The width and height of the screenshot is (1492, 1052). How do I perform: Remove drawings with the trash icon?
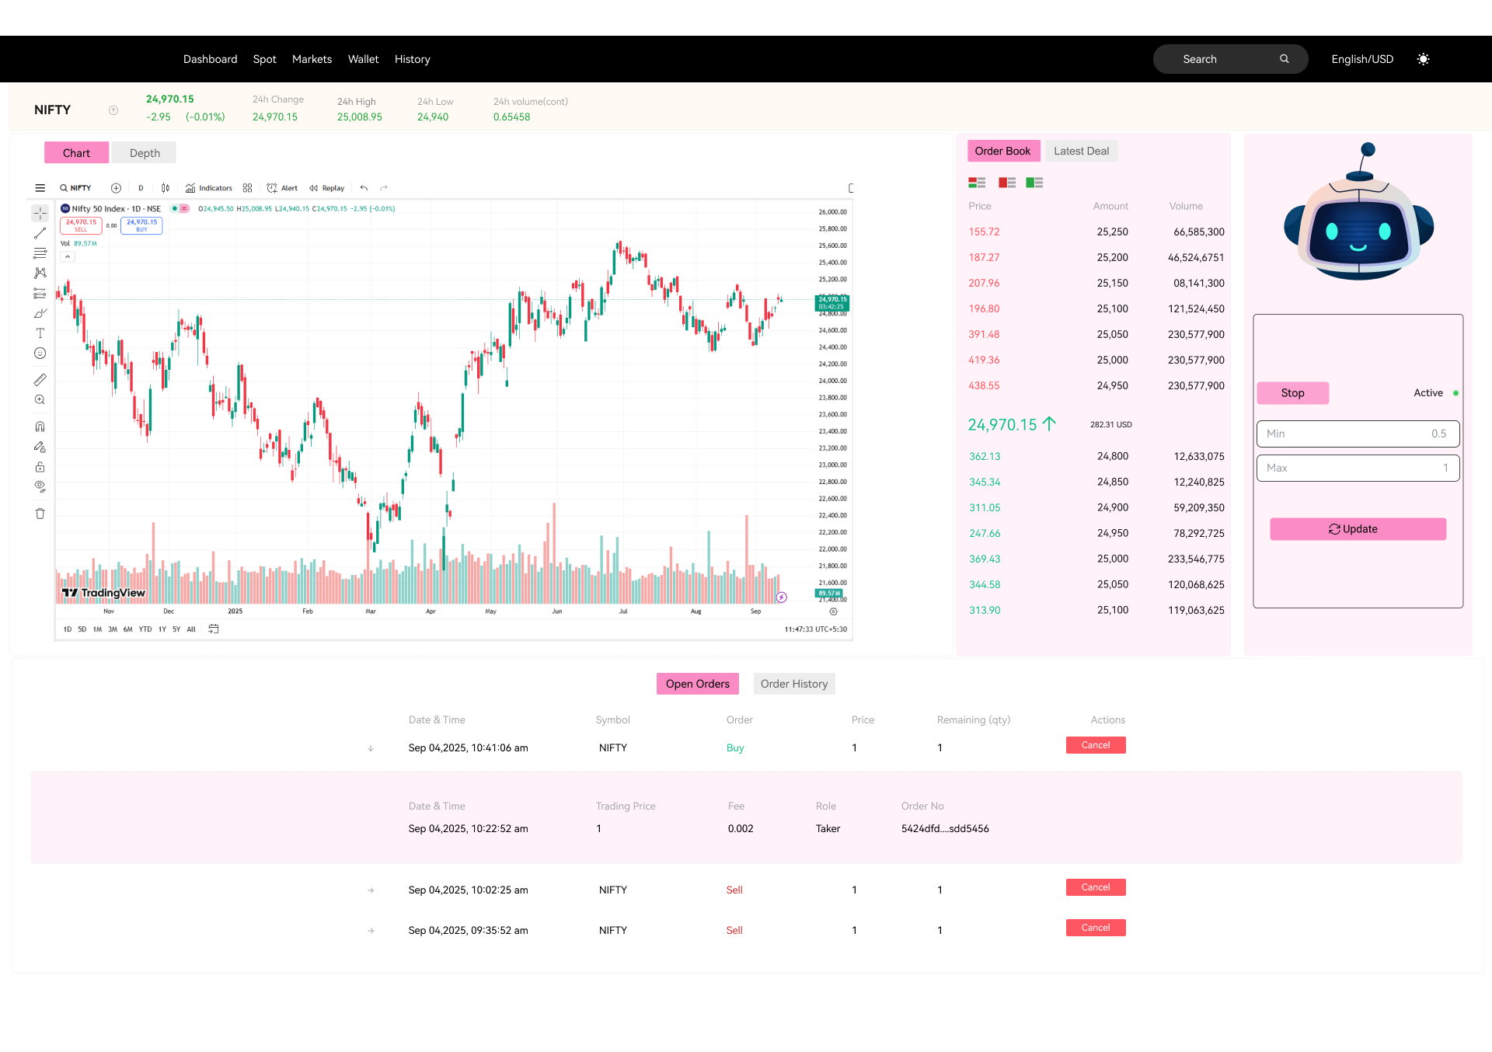40,514
